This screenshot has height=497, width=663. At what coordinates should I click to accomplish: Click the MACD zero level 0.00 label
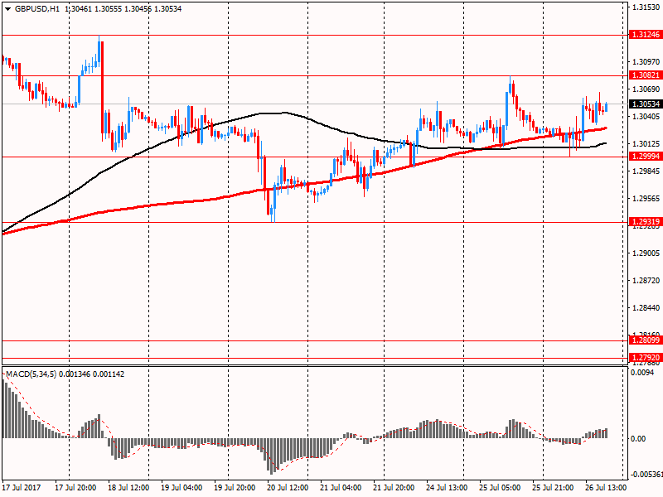[x=638, y=439]
